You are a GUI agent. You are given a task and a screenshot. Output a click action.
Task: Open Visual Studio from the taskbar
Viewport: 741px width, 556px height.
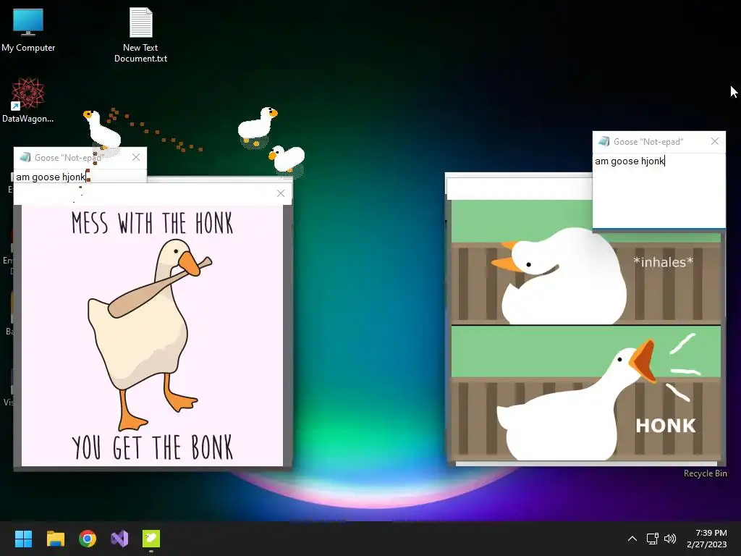(119, 539)
